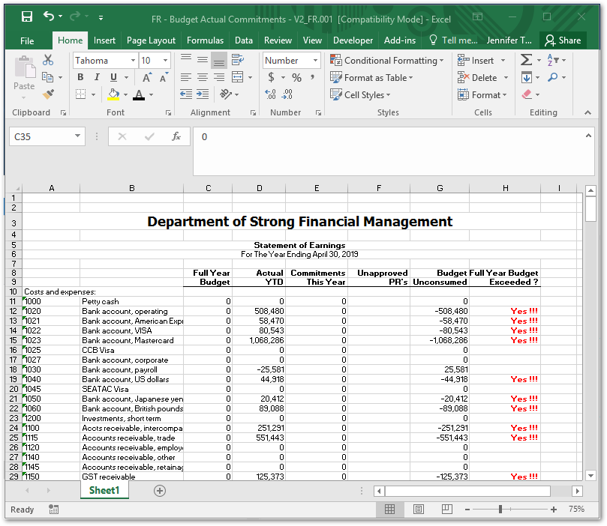
Task: Click the Wrap Text icon
Action: pyautogui.click(x=238, y=60)
